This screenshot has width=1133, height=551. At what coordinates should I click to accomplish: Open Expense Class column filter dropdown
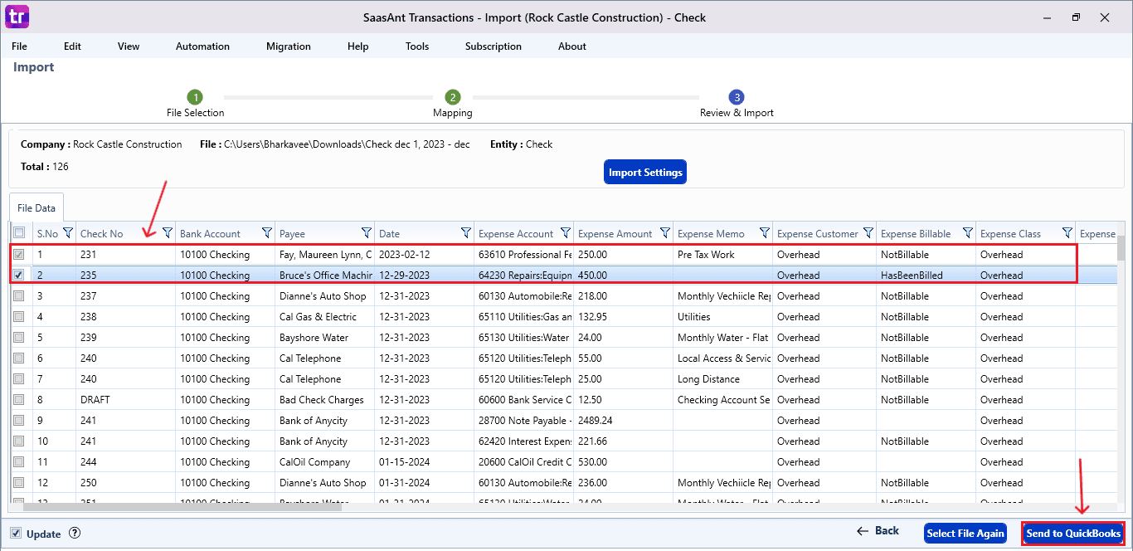point(1067,233)
